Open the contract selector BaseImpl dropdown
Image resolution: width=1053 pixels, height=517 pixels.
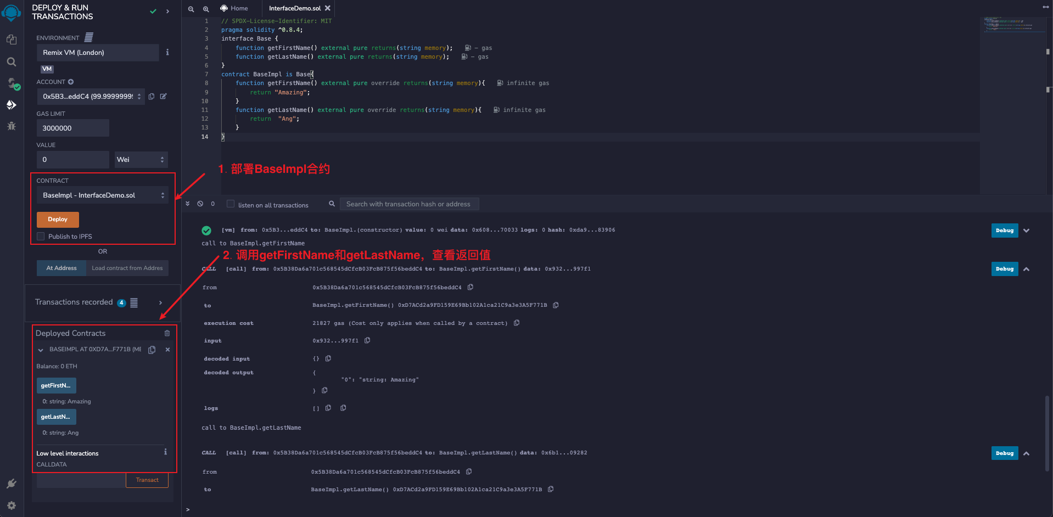click(x=102, y=195)
